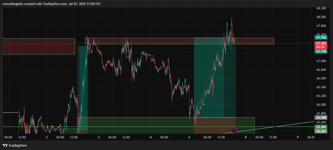Click the 66.800 price axis label
The width and height of the screenshot is (333, 150).
321,70
